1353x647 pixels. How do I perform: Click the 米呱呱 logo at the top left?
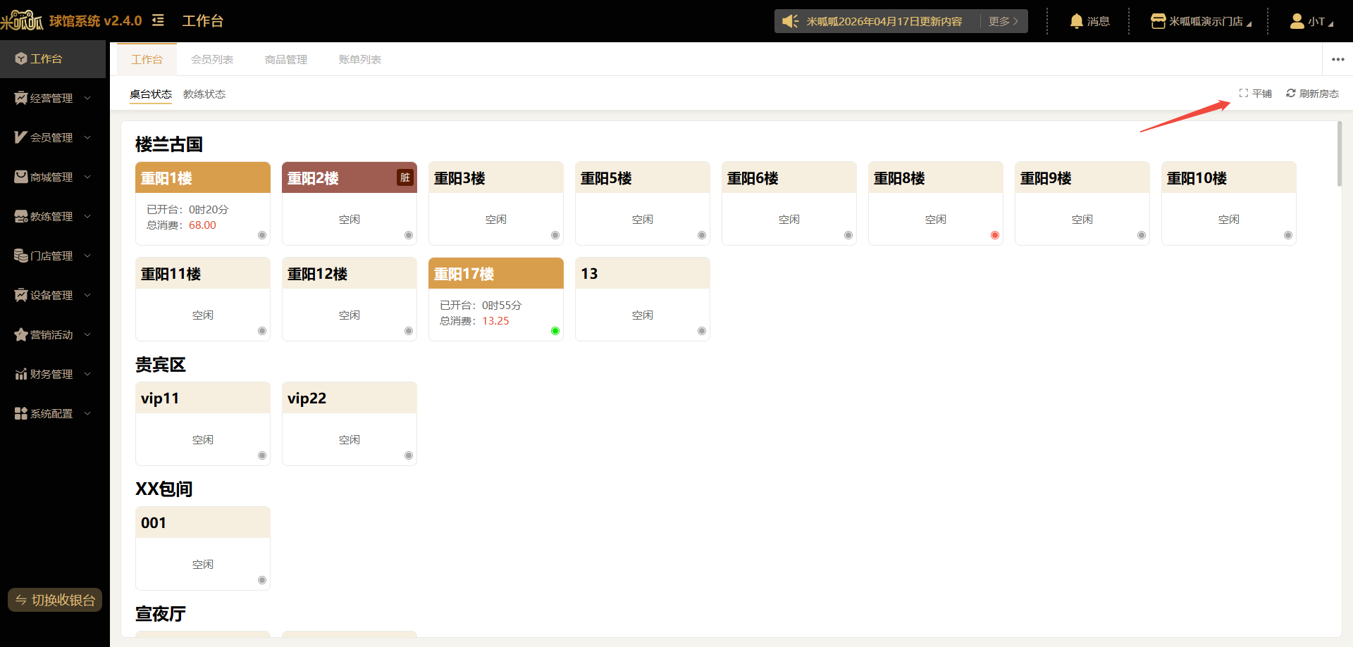coord(22,20)
